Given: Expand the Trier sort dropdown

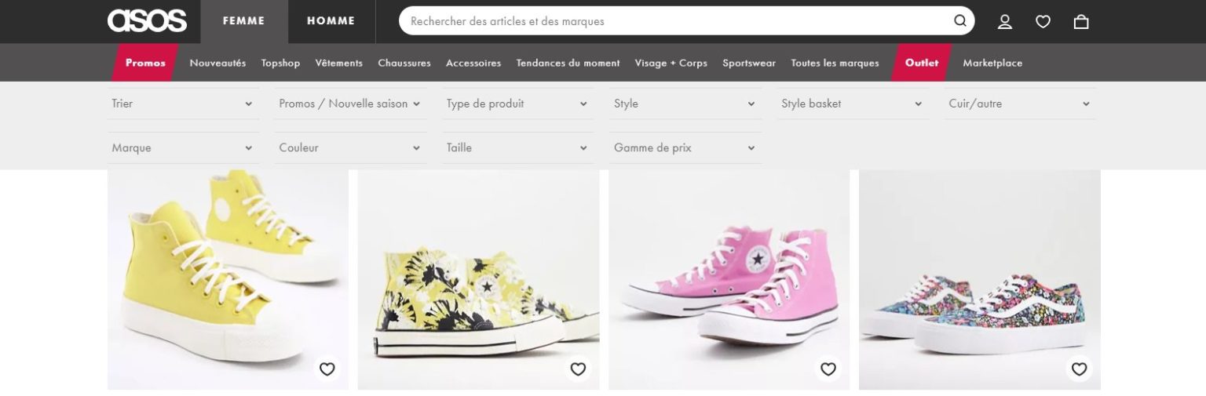Looking at the screenshot, I should pyautogui.click(x=182, y=104).
